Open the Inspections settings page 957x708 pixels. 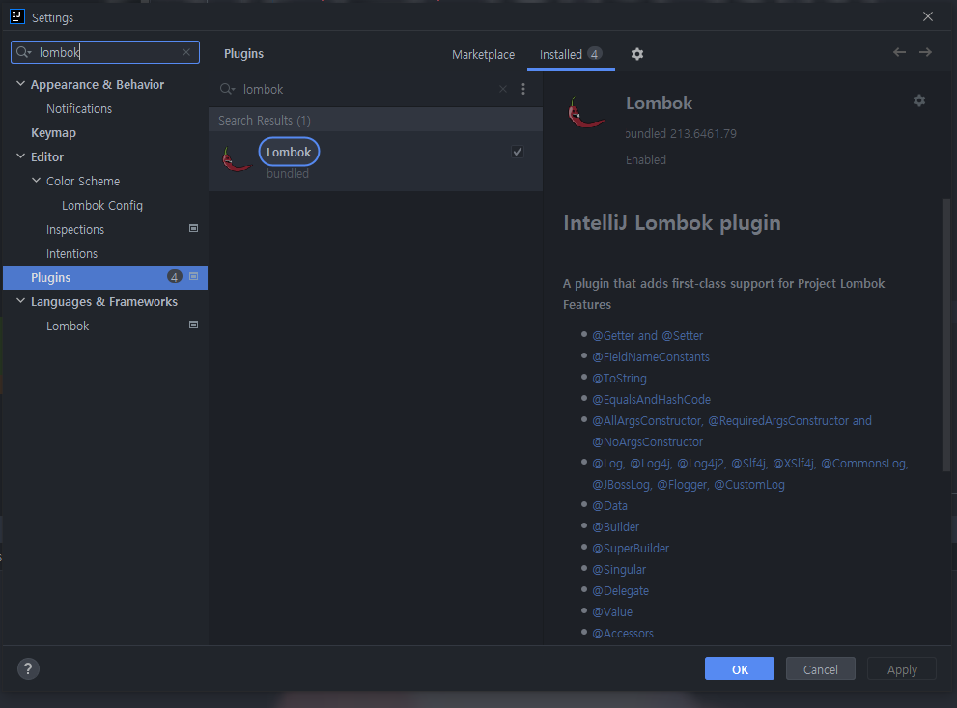[x=75, y=230]
